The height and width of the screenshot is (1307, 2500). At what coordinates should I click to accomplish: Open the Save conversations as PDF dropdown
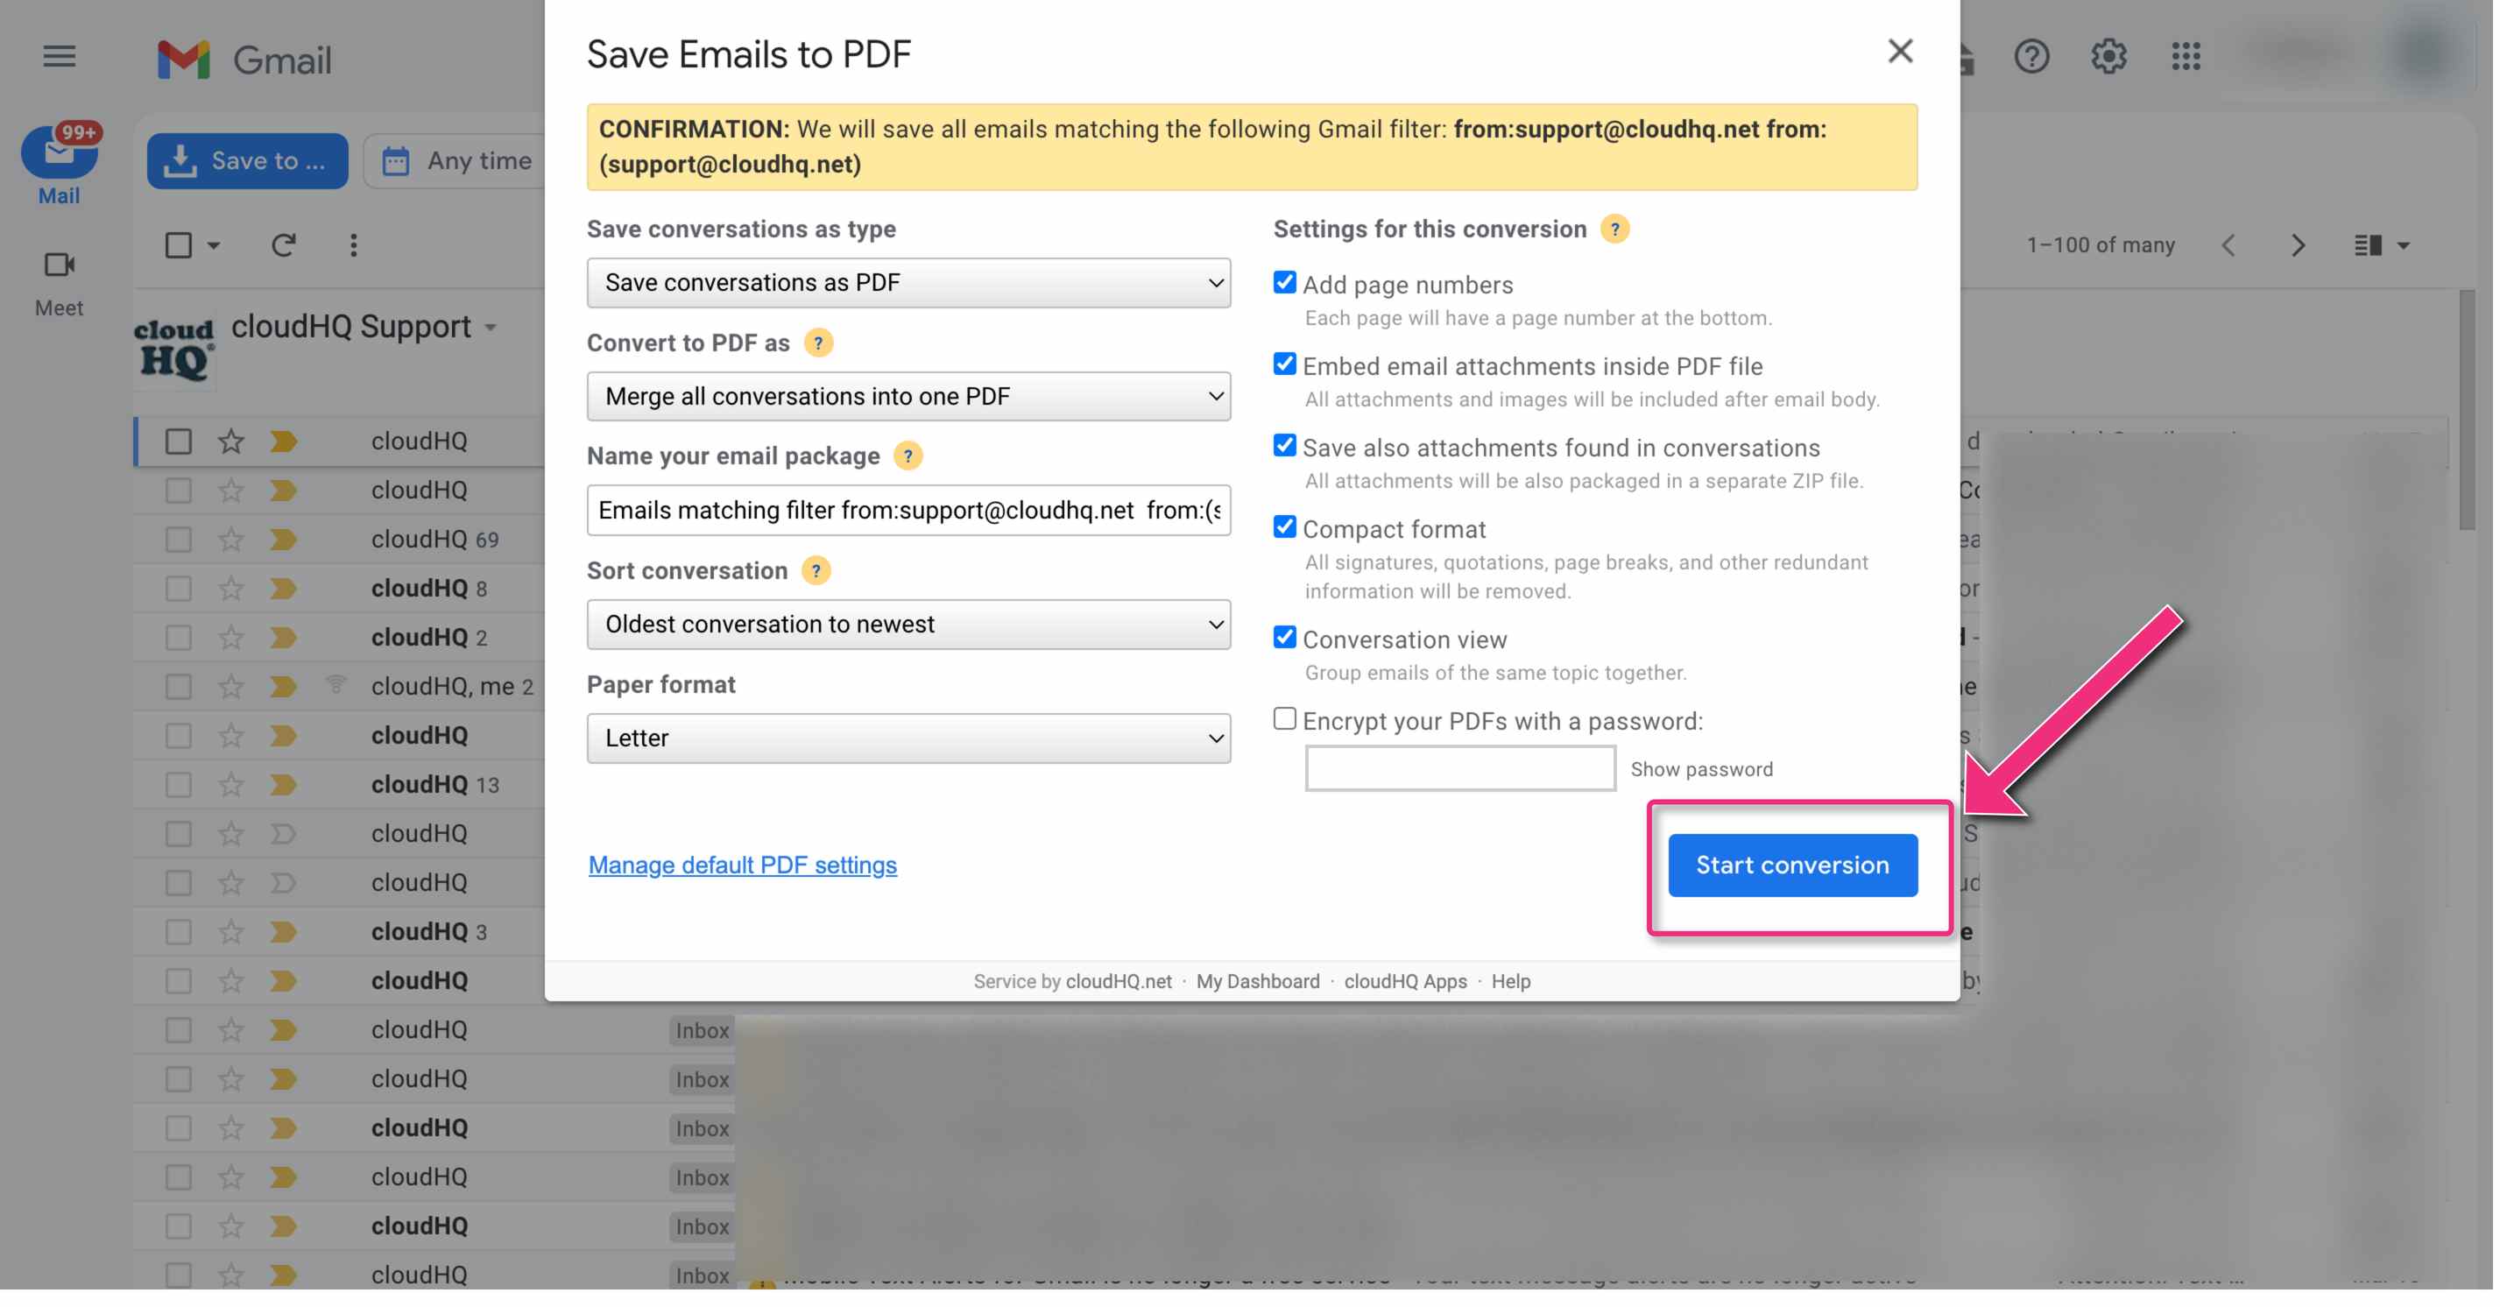pos(908,282)
